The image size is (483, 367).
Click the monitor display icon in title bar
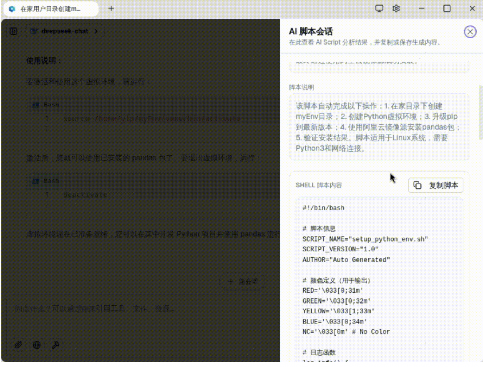click(379, 8)
